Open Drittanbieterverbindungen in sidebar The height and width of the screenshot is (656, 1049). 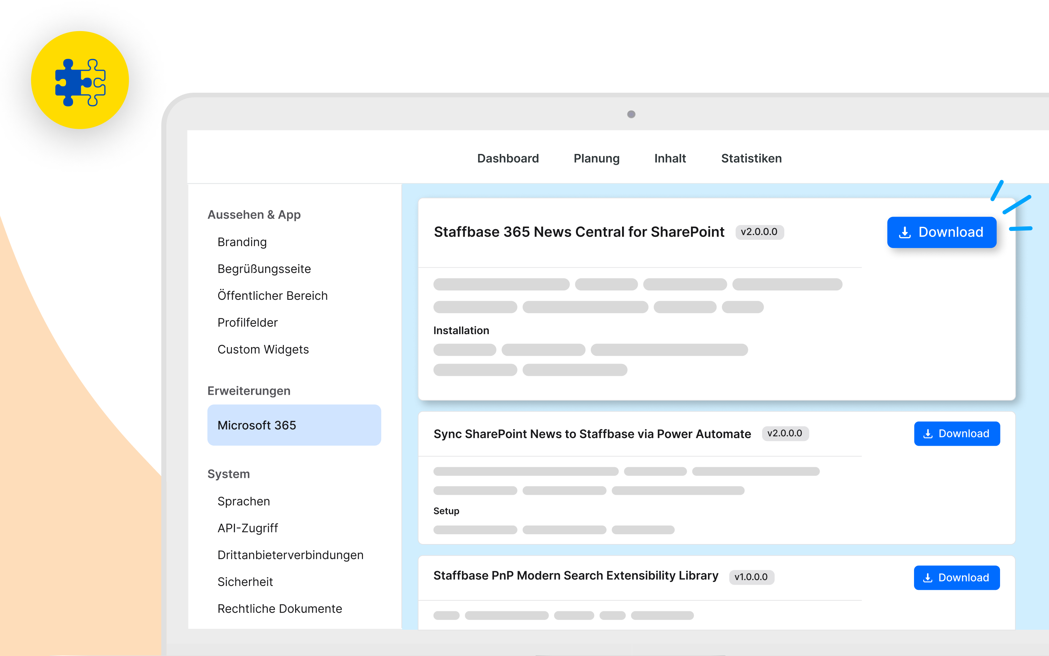[291, 555]
